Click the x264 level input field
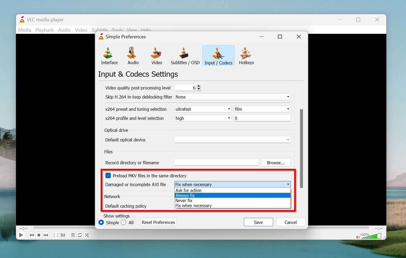Viewport: 406px width, 258px height. pyautogui.click(x=262, y=118)
